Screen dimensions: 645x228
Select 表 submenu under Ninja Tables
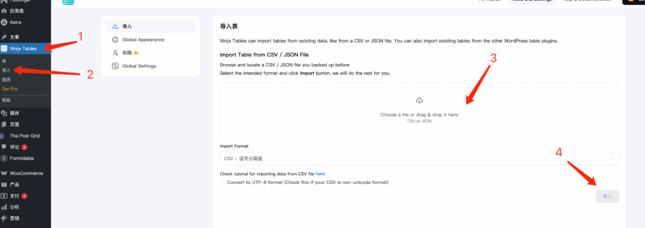(4, 61)
